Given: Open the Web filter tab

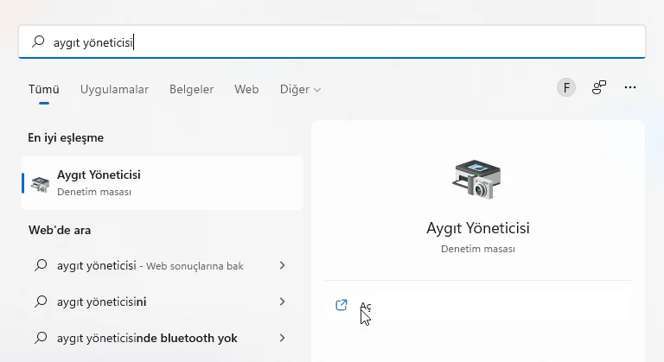Looking at the screenshot, I should (x=246, y=89).
